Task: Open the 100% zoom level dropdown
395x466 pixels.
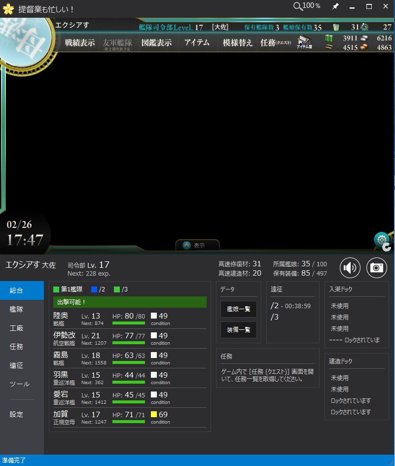Action: (311, 5)
